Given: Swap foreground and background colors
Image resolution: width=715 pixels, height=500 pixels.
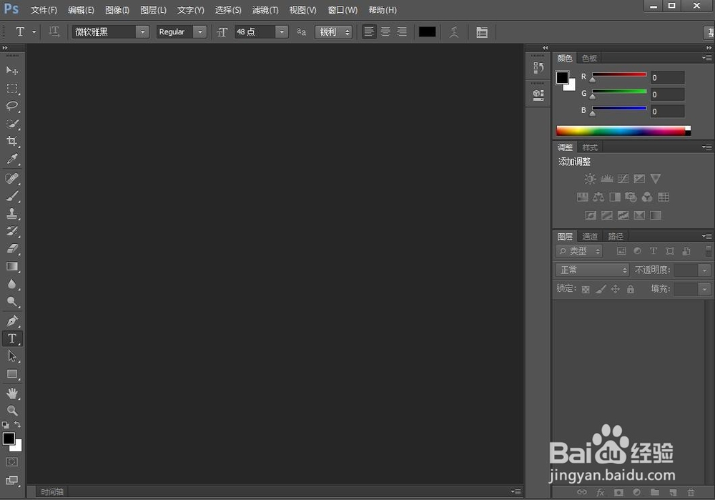Looking at the screenshot, I should (x=18, y=424).
